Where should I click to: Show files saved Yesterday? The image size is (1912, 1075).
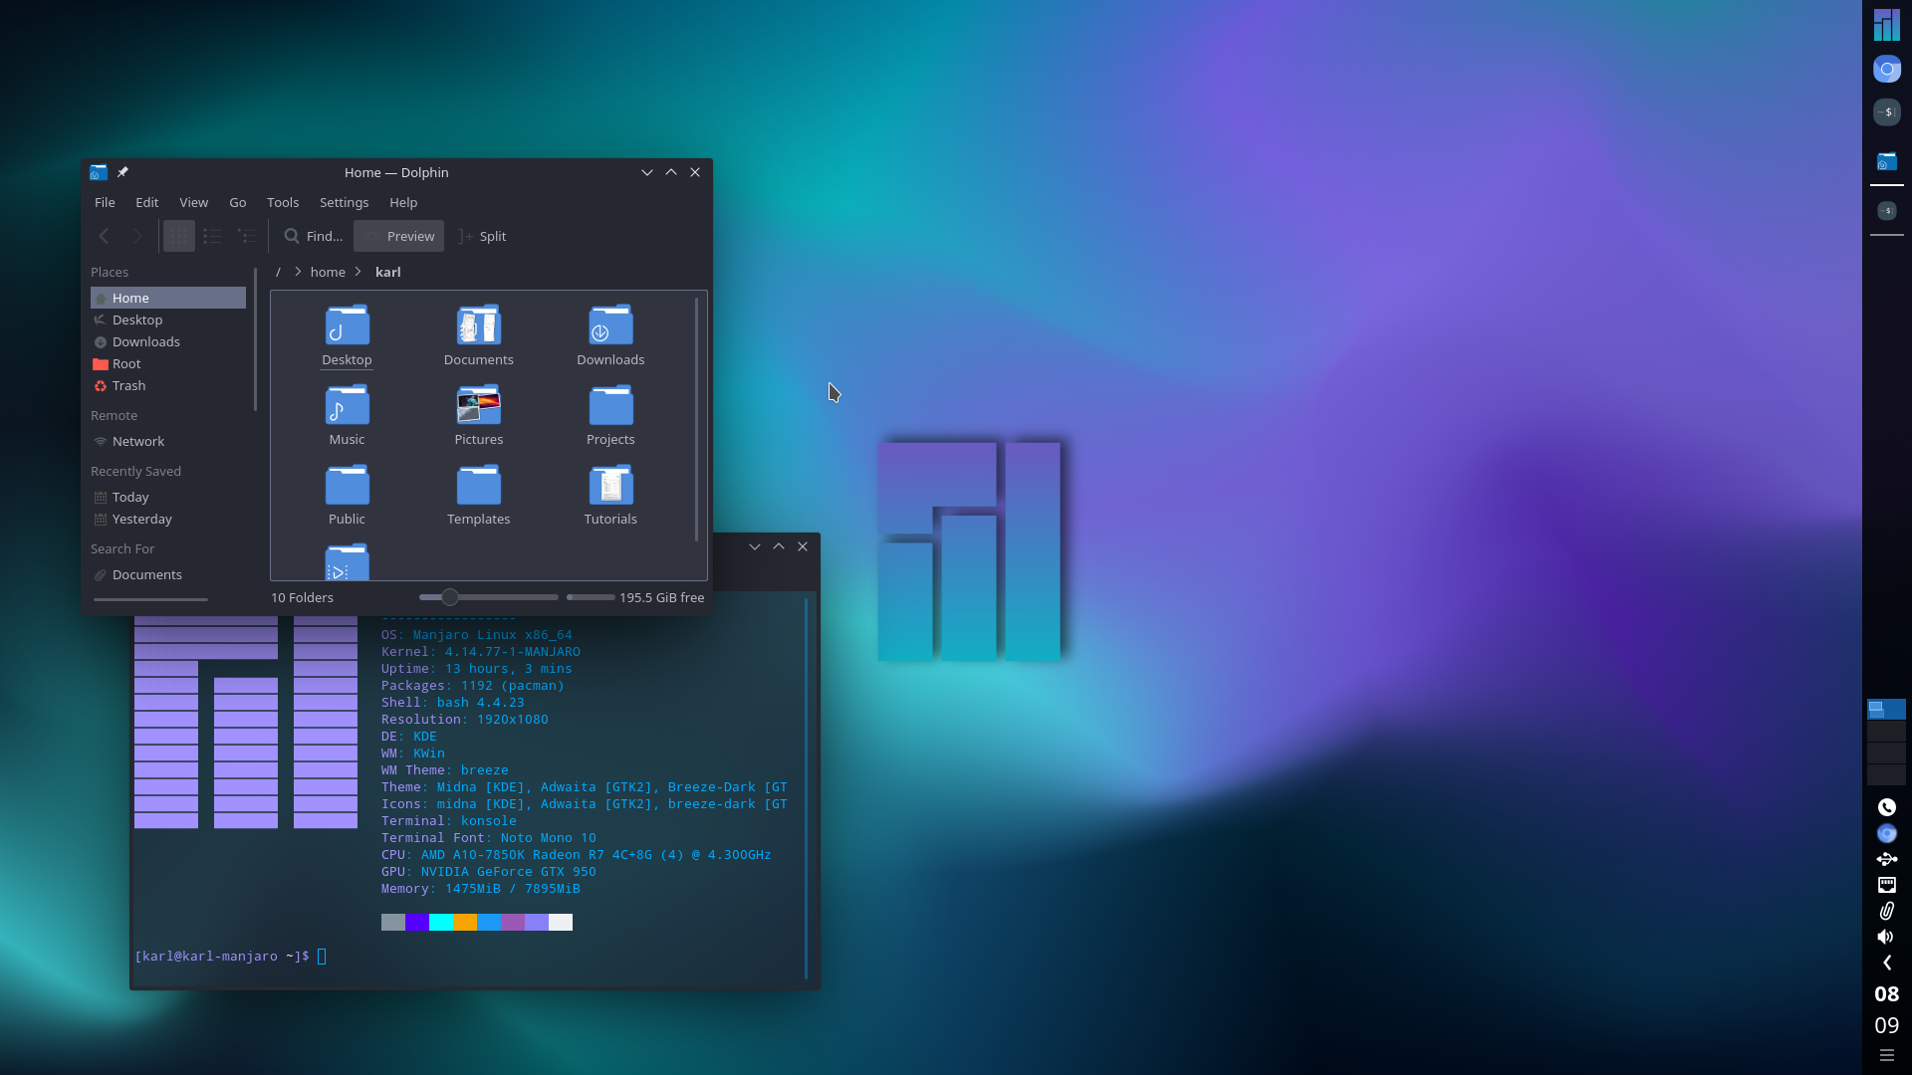coord(168,519)
